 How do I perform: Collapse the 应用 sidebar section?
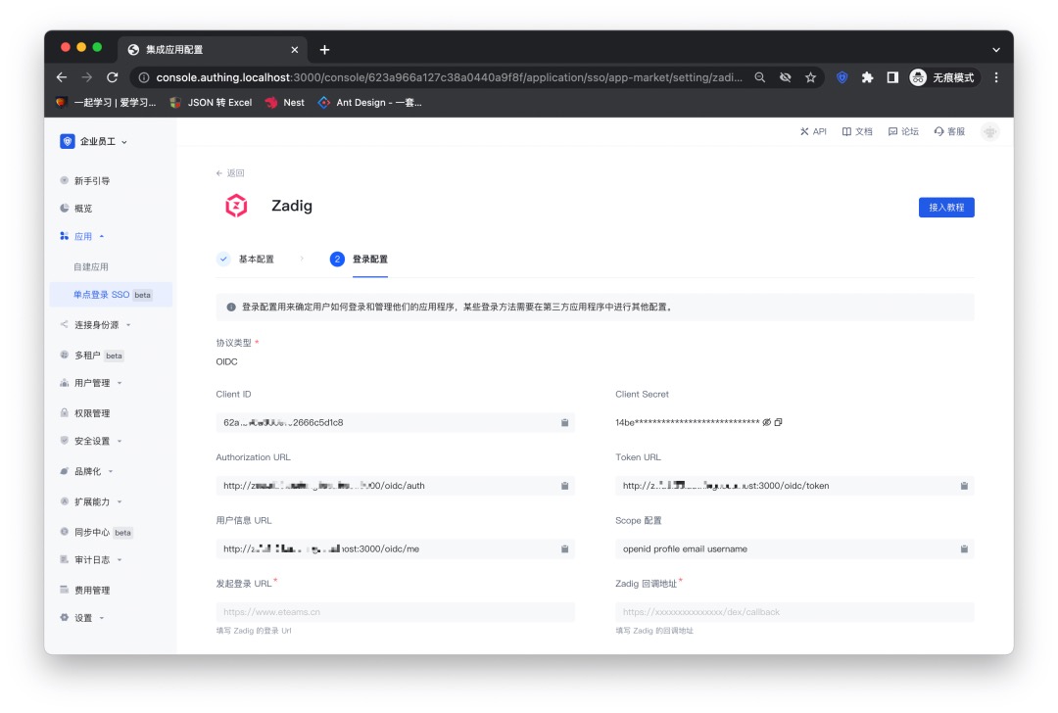tap(83, 237)
